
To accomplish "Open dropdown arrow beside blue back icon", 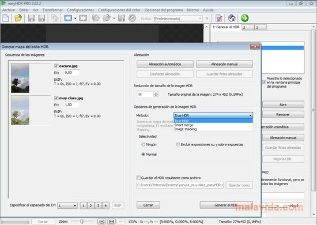I will coord(76,18).
